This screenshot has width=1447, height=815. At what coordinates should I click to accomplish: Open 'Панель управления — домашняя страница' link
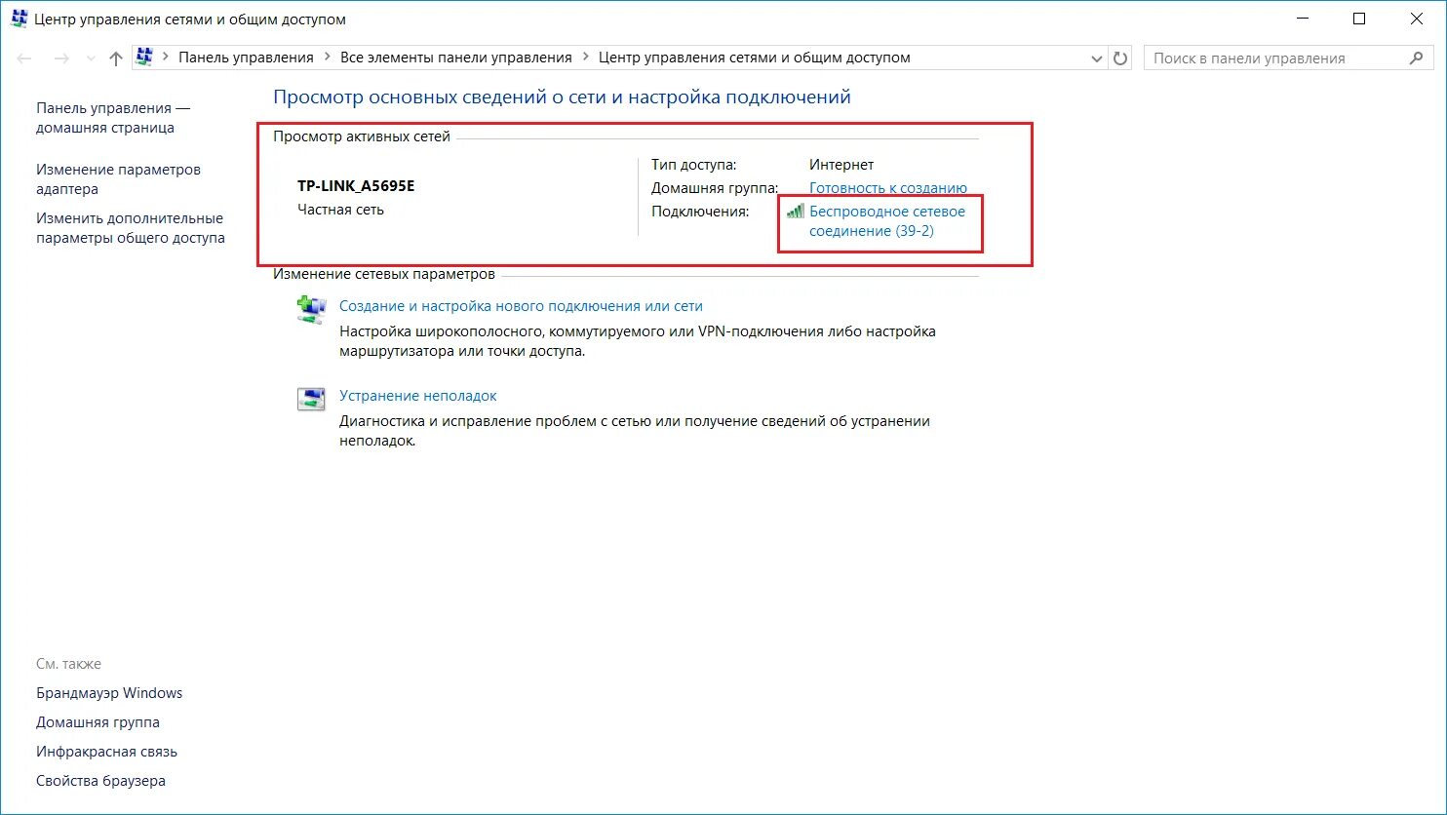coord(113,118)
